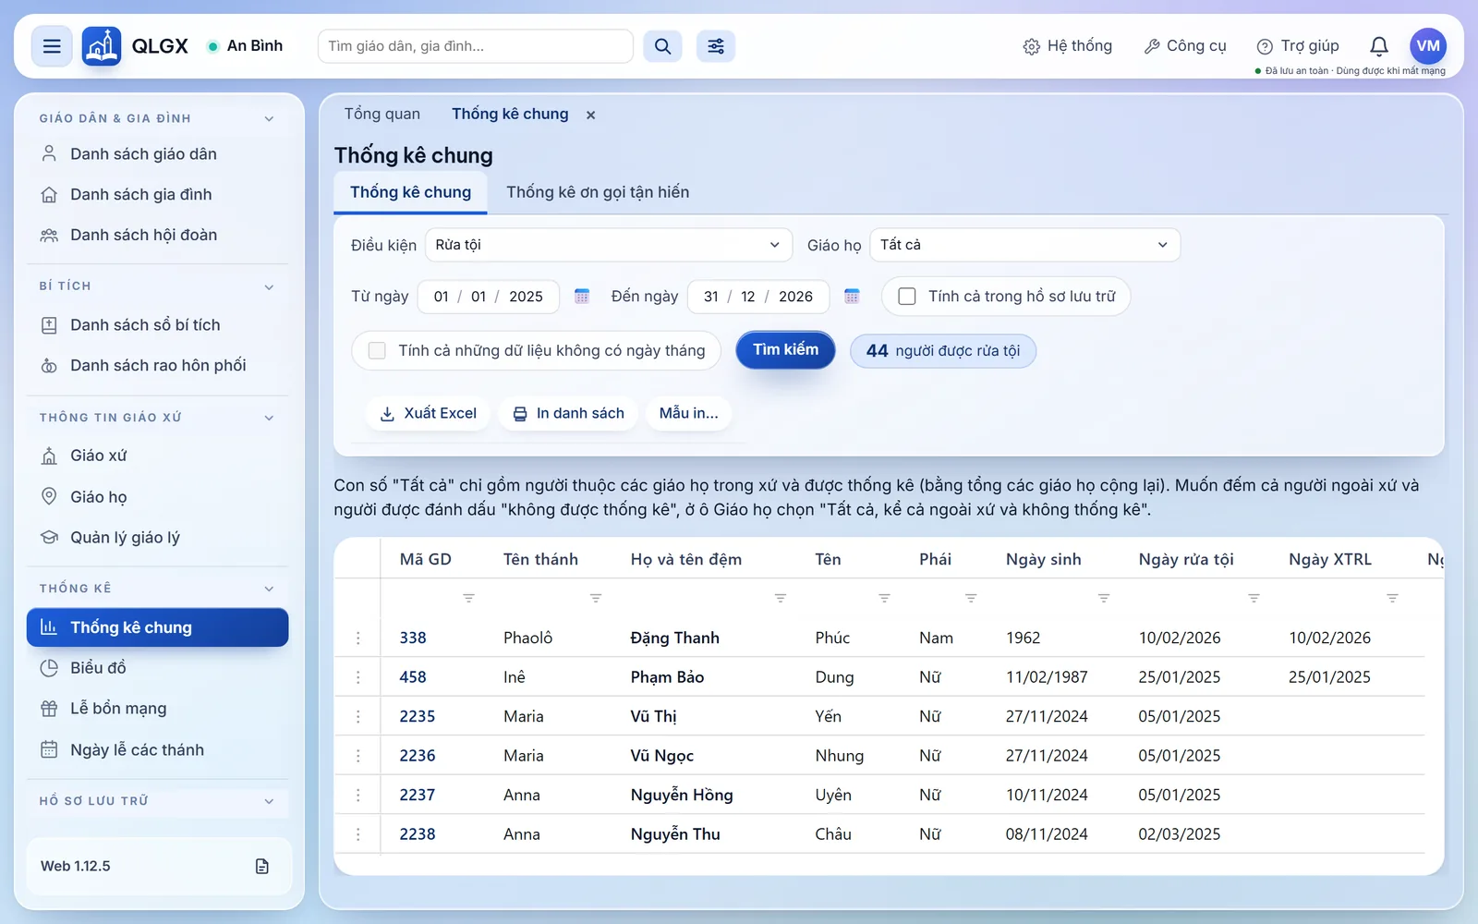Open calendar picker for Từ ngày
Screen dimensions: 1478x924
coord(582,297)
